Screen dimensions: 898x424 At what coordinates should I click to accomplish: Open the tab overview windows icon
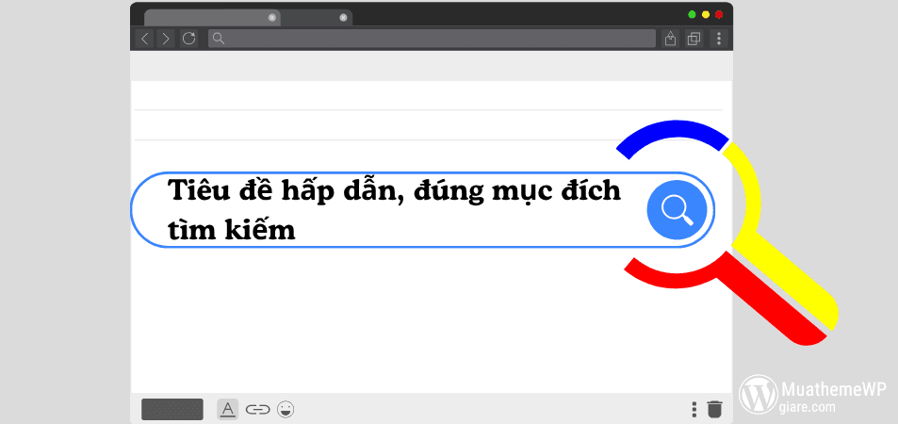pyautogui.click(x=694, y=39)
